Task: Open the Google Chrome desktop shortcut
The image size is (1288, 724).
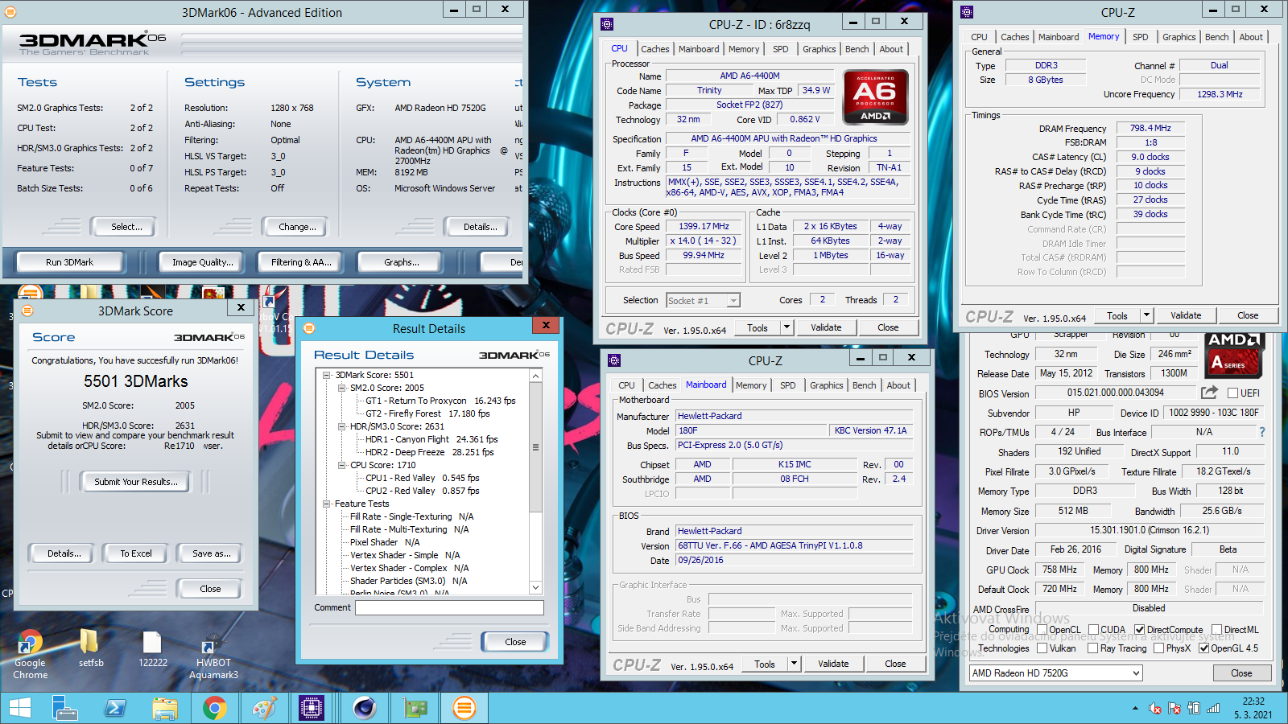Action: 30,655
